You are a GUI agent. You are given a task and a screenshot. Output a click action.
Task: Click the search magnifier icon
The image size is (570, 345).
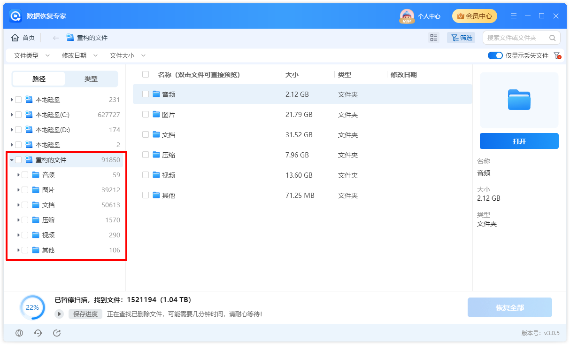coord(553,38)
